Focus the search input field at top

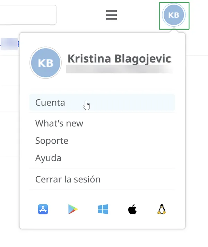tap(28, 15)
